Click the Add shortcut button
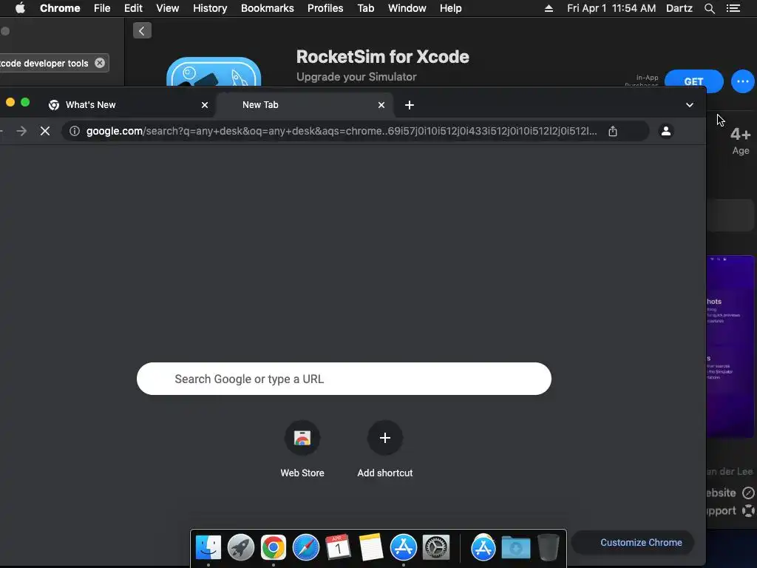The height and width of the screenshot is (568, 757). coord(384,449)
